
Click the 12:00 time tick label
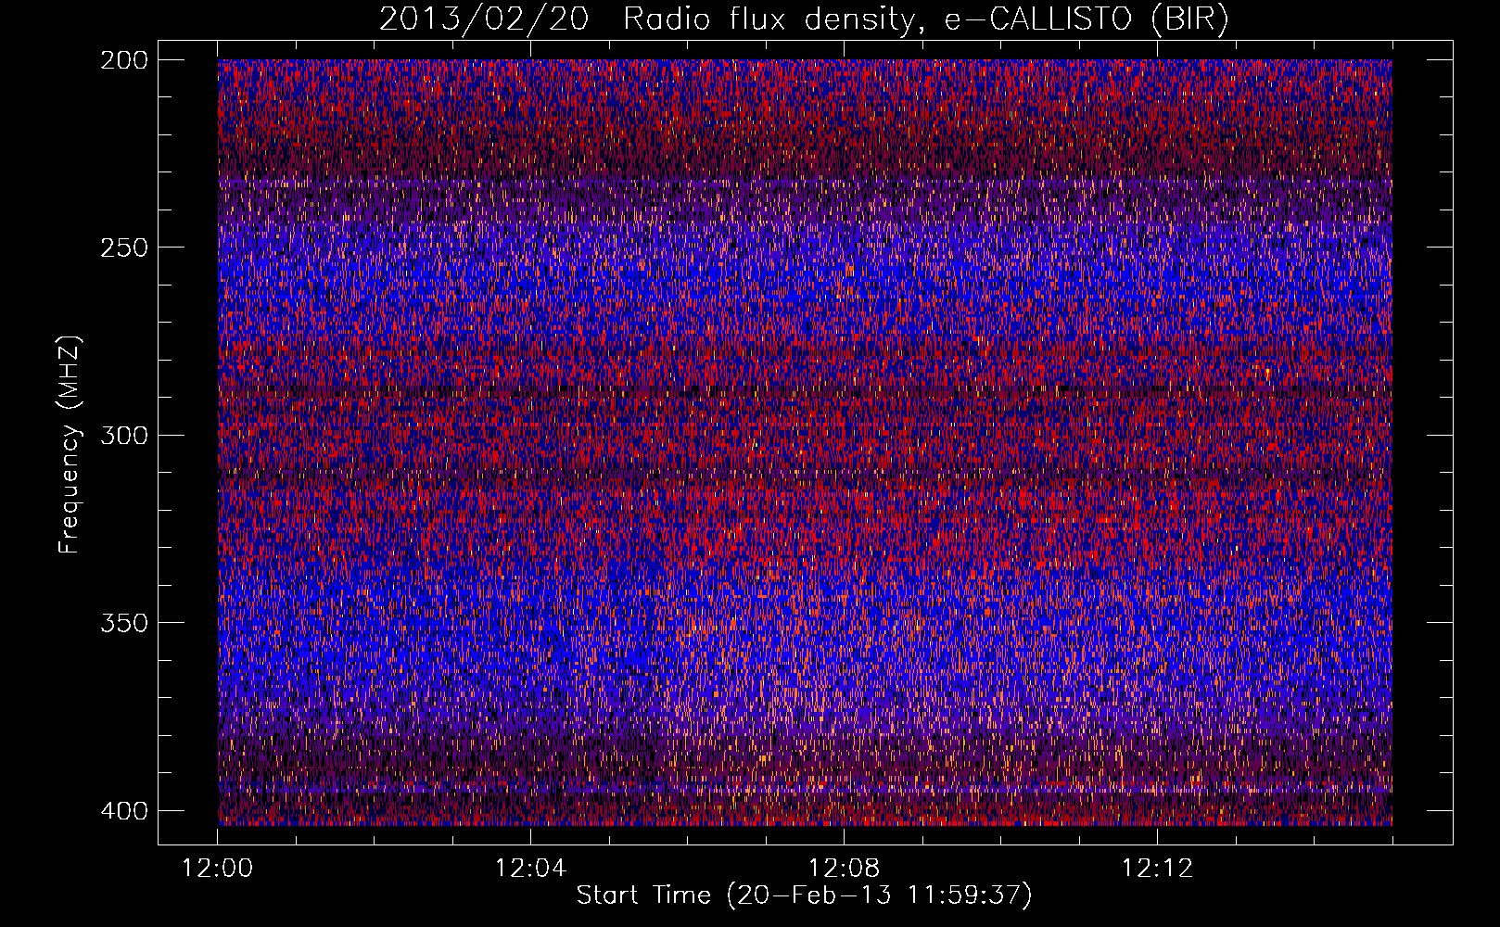click(x=217, y=869)
